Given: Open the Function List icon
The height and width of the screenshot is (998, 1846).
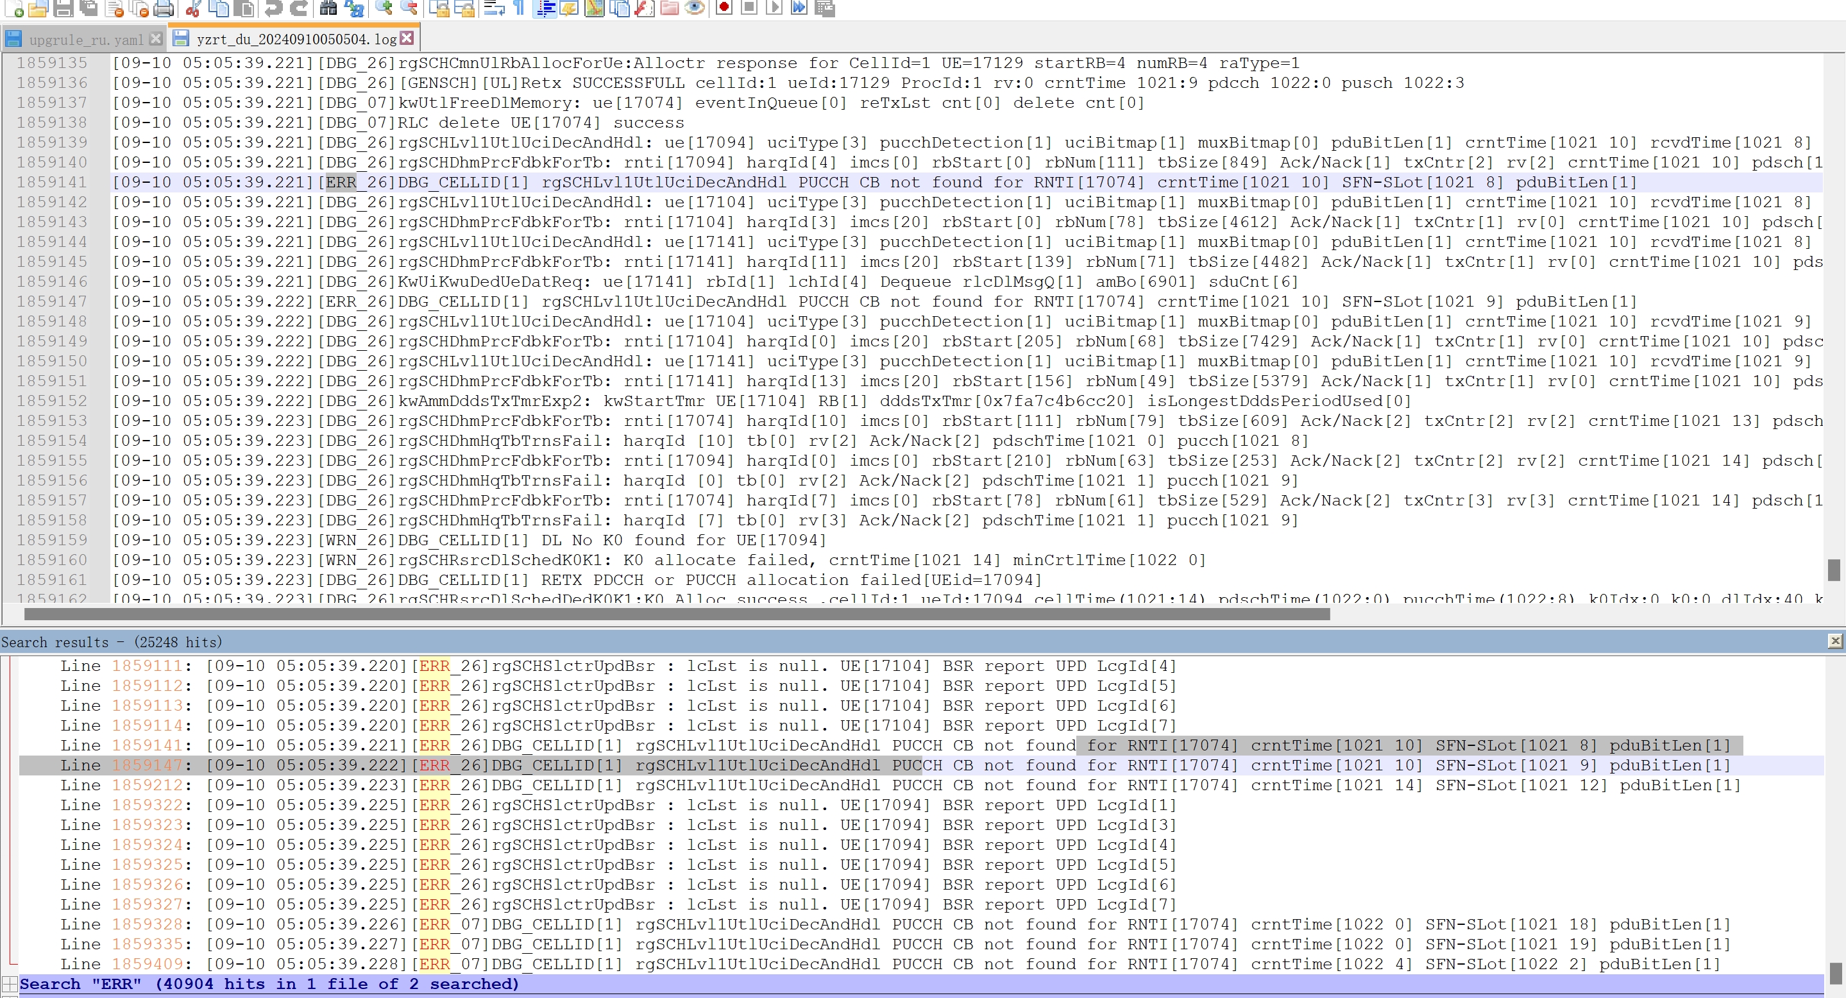Looking at the screenshot, I should [644, 8].
